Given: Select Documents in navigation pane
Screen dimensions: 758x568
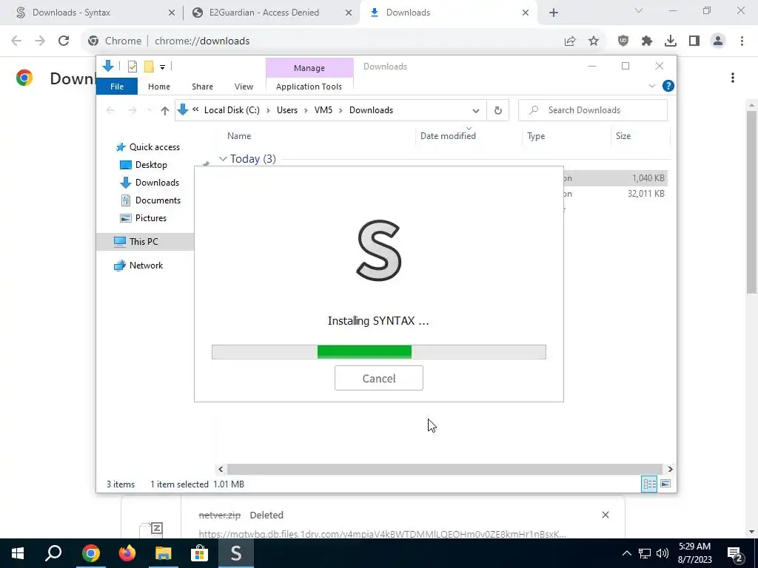Looking at the screenshot, I should (x=150, y=200).
